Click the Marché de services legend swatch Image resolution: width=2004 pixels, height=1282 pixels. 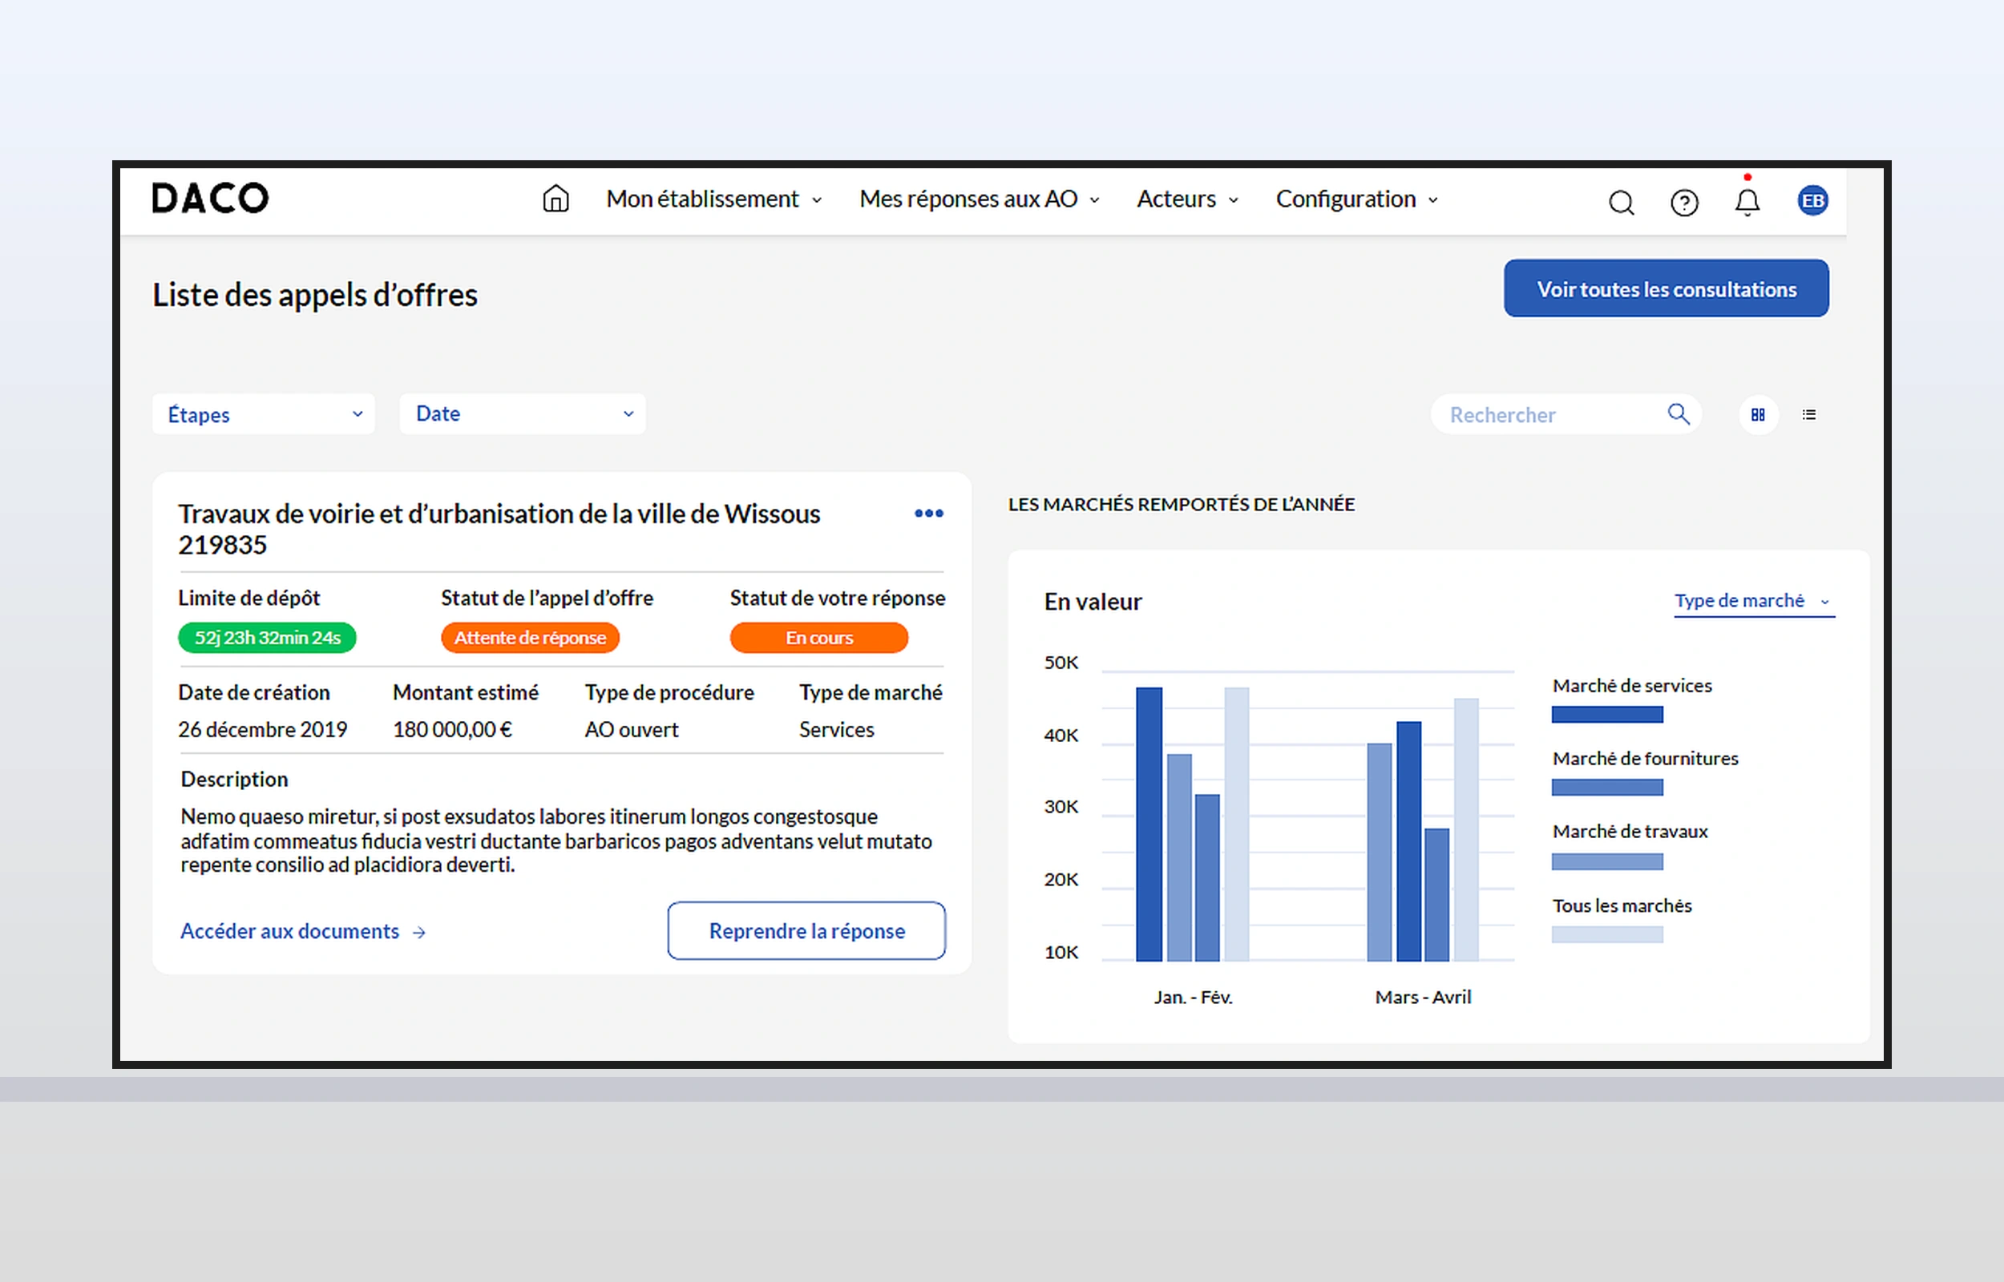click(1606, 714)
